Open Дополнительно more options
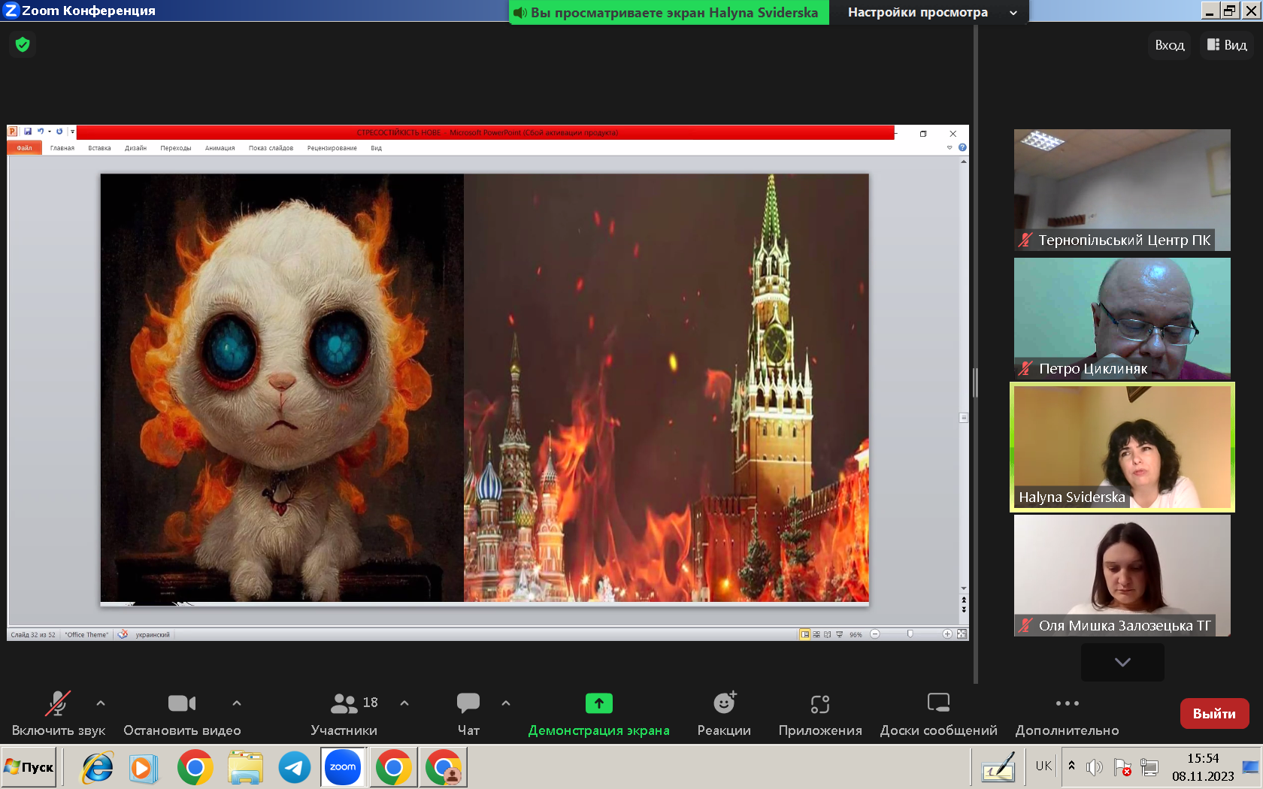 (x=1067, y=714)
